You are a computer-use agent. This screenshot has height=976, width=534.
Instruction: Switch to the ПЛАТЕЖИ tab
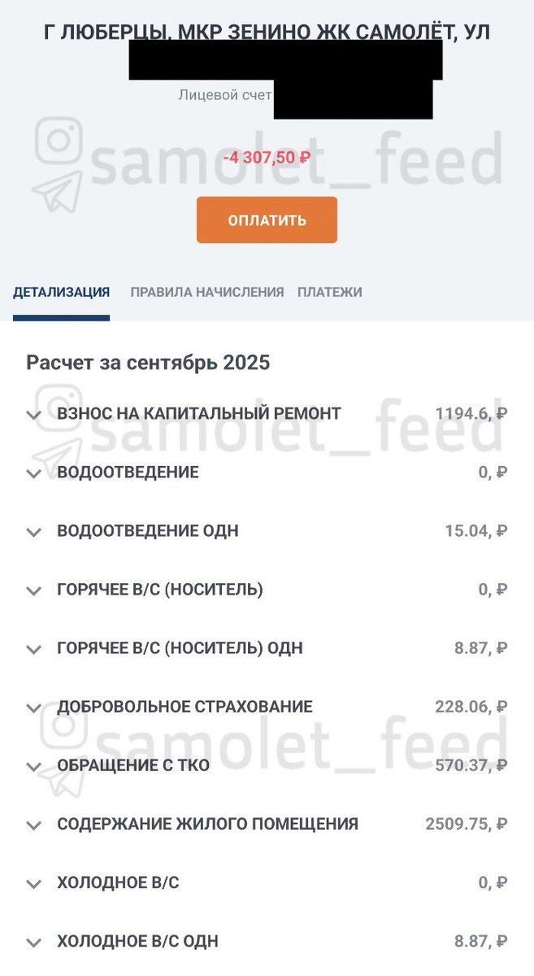coord(329,291)
